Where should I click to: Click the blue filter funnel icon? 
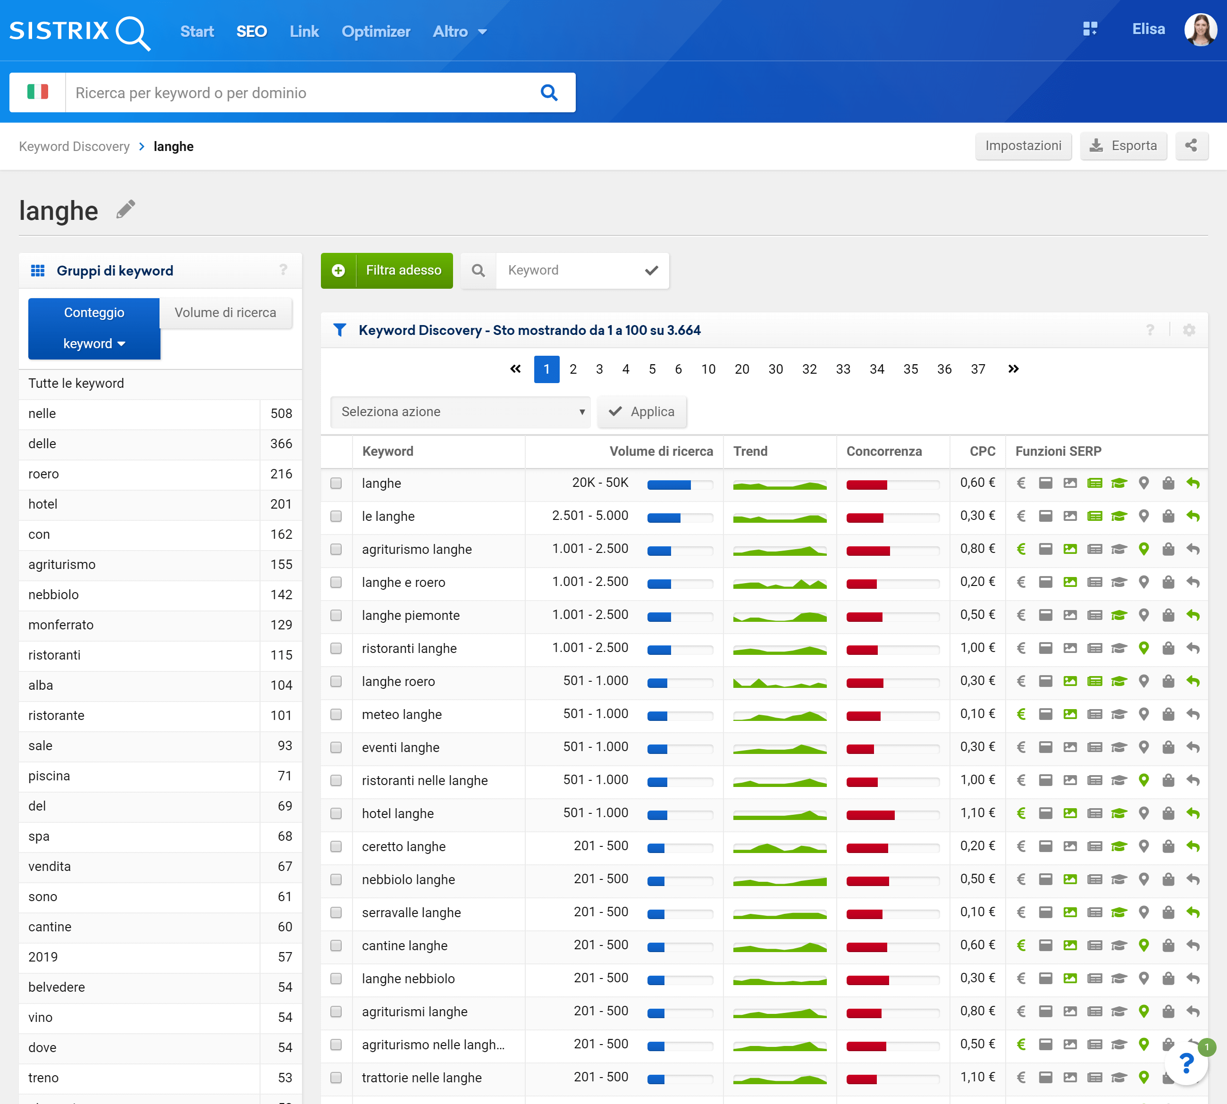340,330
